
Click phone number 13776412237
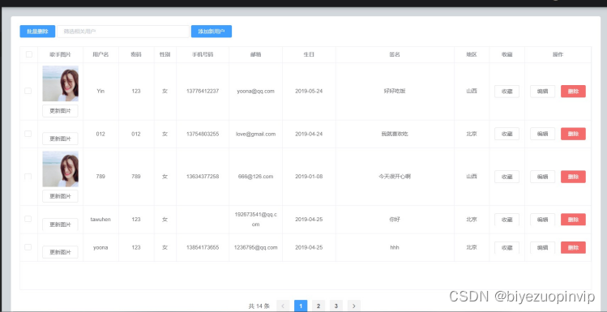tap(203, 92)
